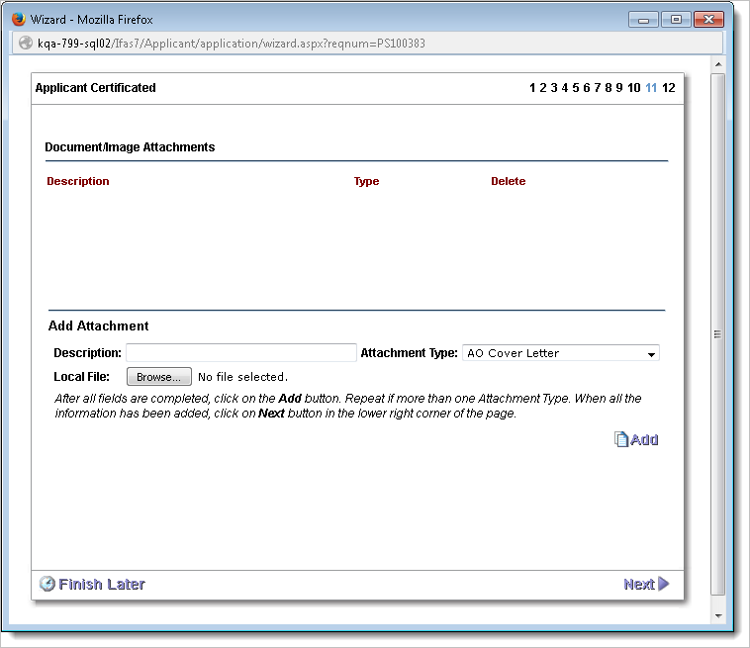The height and width of the screenshot is (648, 750).
Task: Click the Description text field
Action: pyautogui.click(x=240, y=353)
